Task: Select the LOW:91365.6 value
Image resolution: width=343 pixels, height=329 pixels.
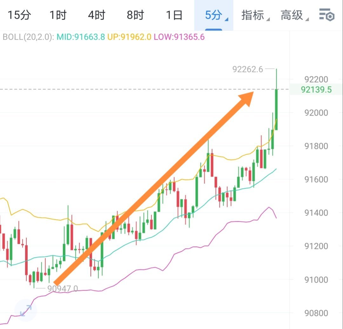Action: (179, 37)
